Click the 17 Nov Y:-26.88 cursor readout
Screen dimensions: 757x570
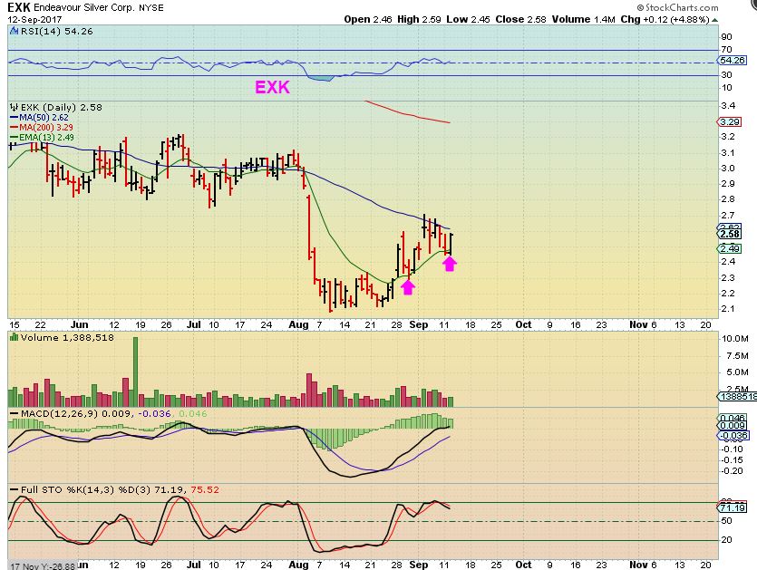pos(43,566)
